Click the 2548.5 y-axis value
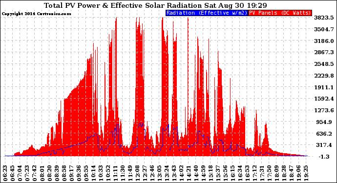The height and width of the screenshot is (183, 337). pyautogui.click(x=324, y=64)
